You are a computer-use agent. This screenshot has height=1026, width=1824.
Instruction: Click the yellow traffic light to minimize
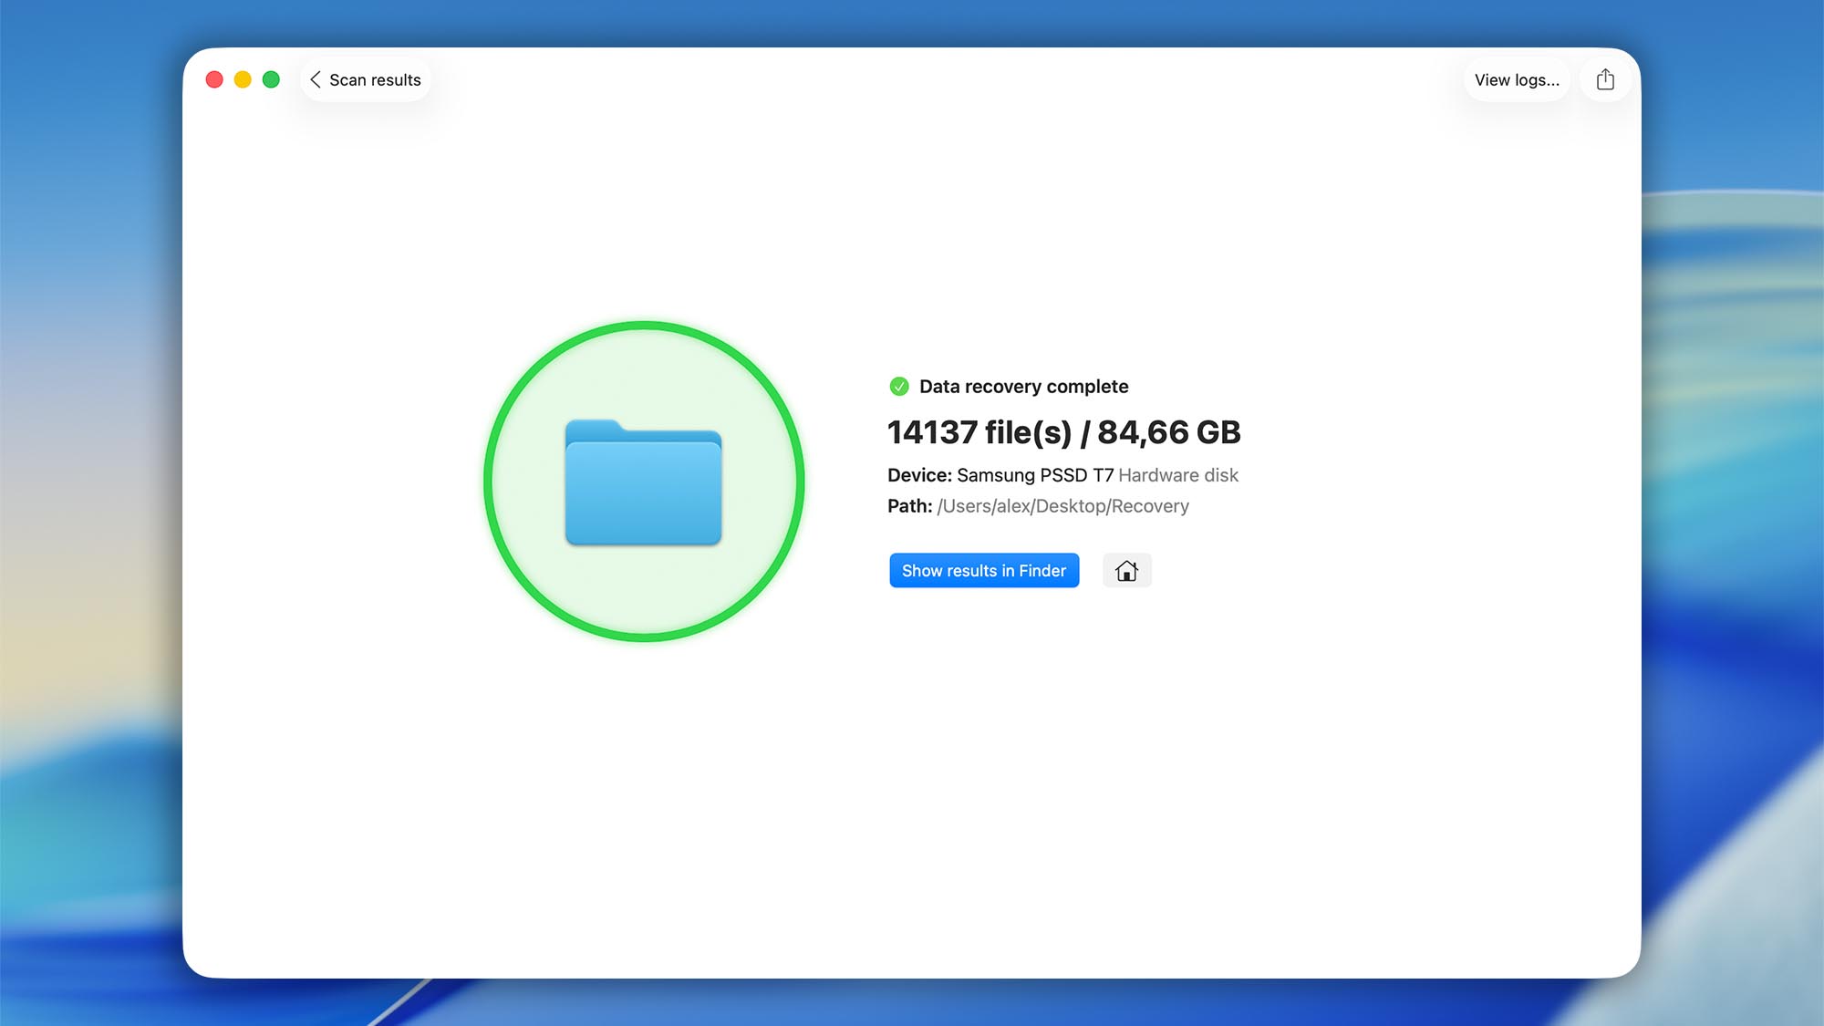pos(243,79)
